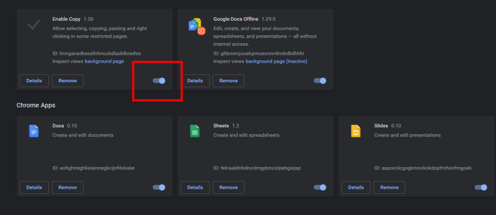Disable the Enable Copy extension toggle

coord(159,81)
